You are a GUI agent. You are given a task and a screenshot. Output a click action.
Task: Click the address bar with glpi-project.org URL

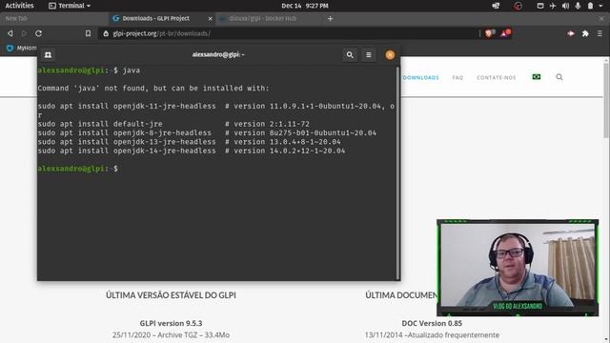point(288,33)
